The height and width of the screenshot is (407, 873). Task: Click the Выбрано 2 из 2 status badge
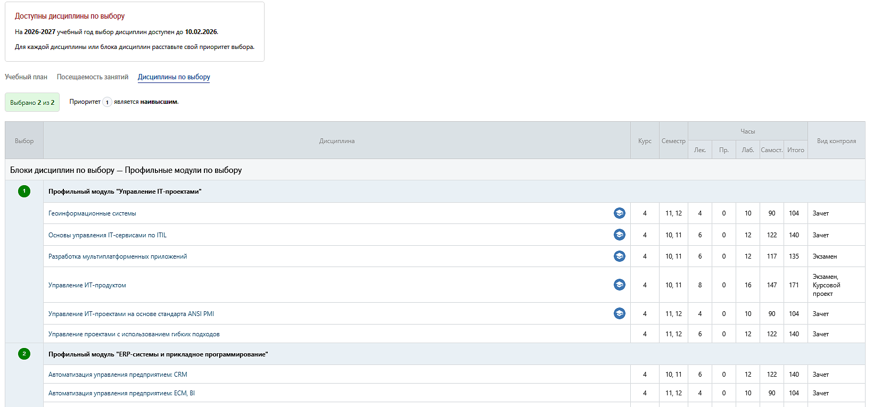point(32,102)
